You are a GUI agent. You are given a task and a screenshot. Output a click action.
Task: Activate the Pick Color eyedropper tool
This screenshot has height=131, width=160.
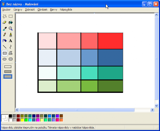pos(4,29)
